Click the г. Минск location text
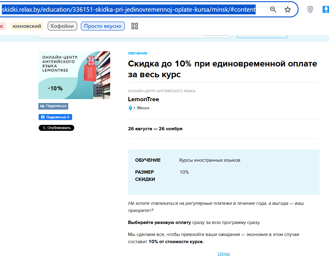The height and width of the screenshot is (262, 329). point(141,108)
